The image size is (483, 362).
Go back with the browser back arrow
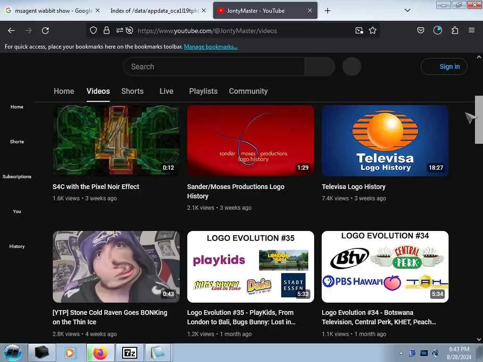(x=11, y=31)
